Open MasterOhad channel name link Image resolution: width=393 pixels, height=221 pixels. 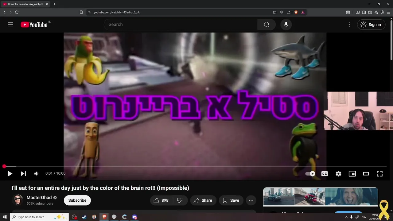(x=39, y=198)
